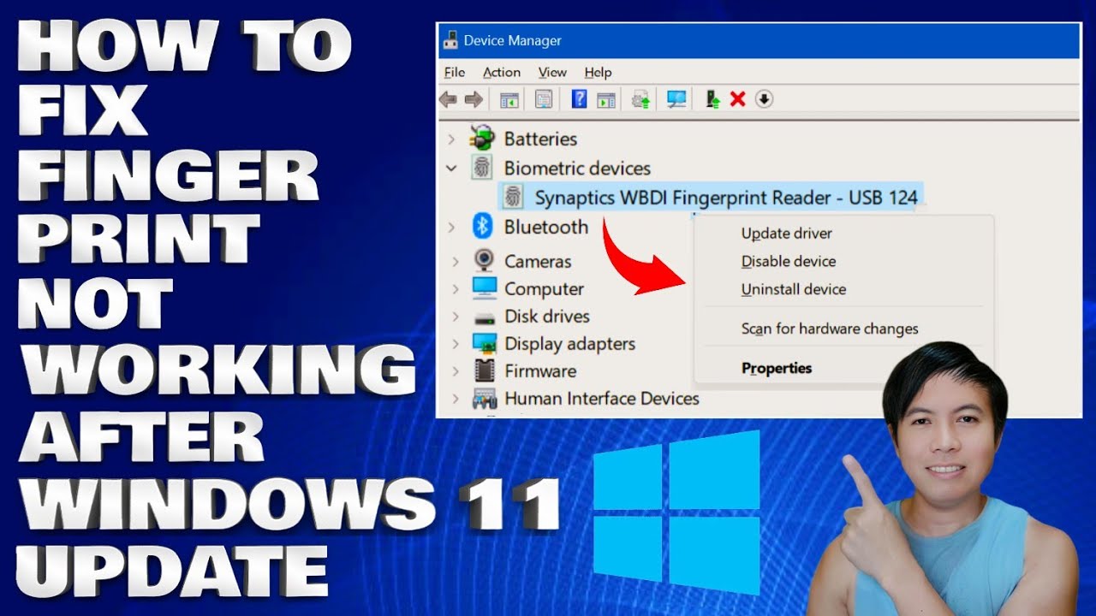Select the Disk drives tree label
The width and height of the screenshot is (1096, 616).
(x=547, y=316)
